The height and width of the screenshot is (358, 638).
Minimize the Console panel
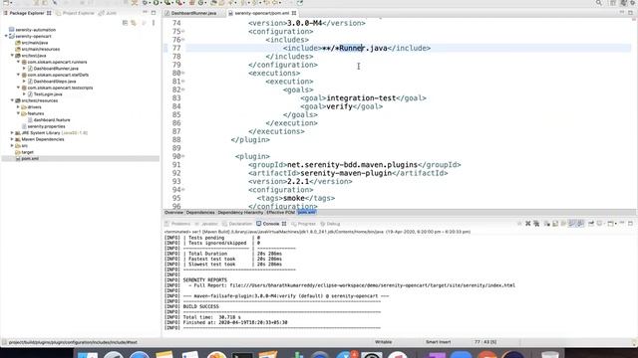622,223
